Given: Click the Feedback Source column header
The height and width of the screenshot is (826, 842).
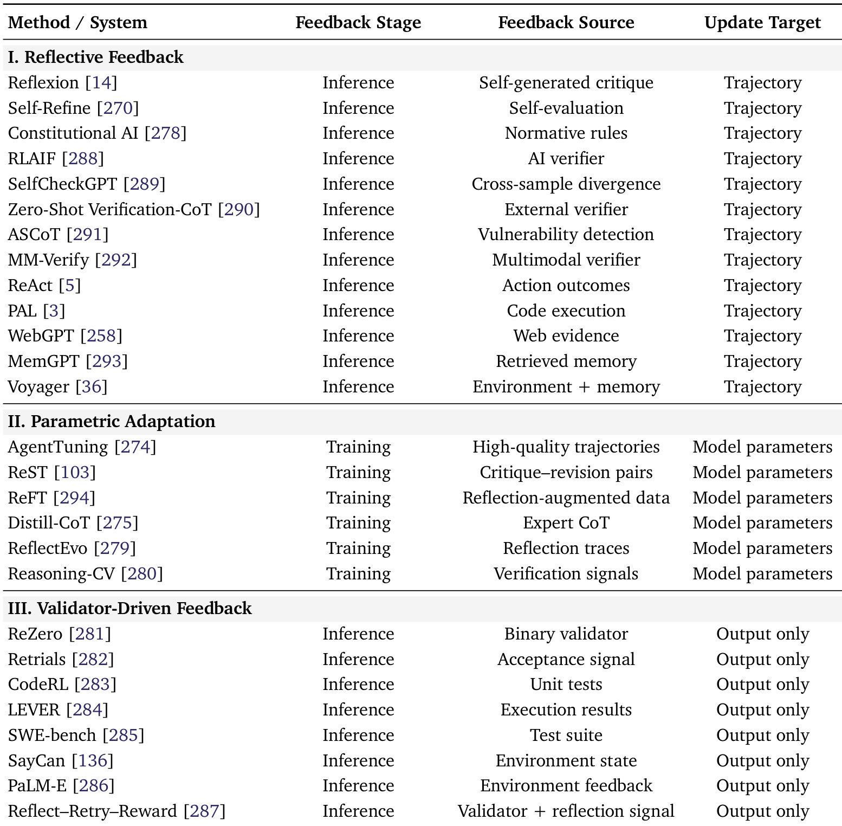Looking at the screenshot, I should (566, 23).
